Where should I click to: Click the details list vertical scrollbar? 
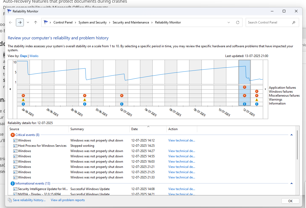click(297, 145)
